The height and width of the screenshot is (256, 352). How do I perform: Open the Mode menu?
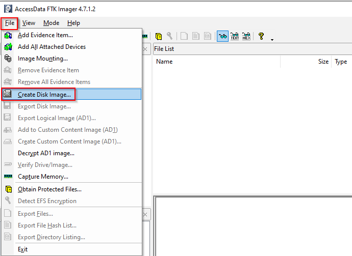[51, 23]
